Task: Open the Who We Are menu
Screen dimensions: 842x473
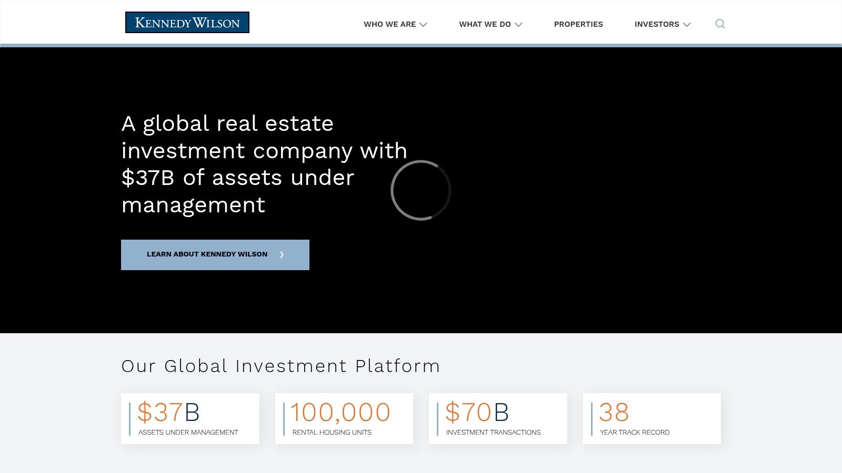Action: 390,24
